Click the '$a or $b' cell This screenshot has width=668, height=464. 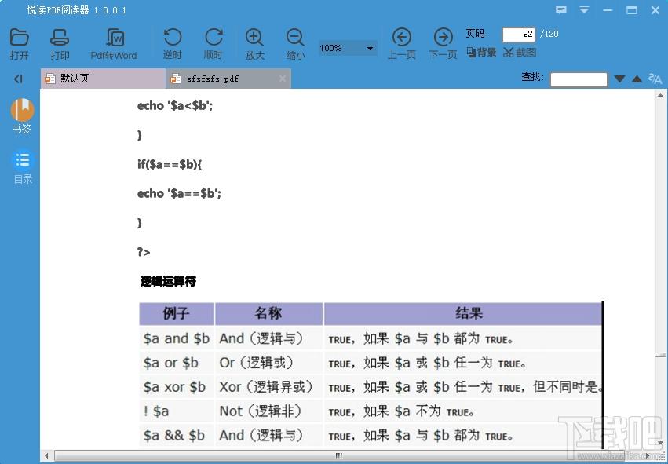(x=177, y=363)
